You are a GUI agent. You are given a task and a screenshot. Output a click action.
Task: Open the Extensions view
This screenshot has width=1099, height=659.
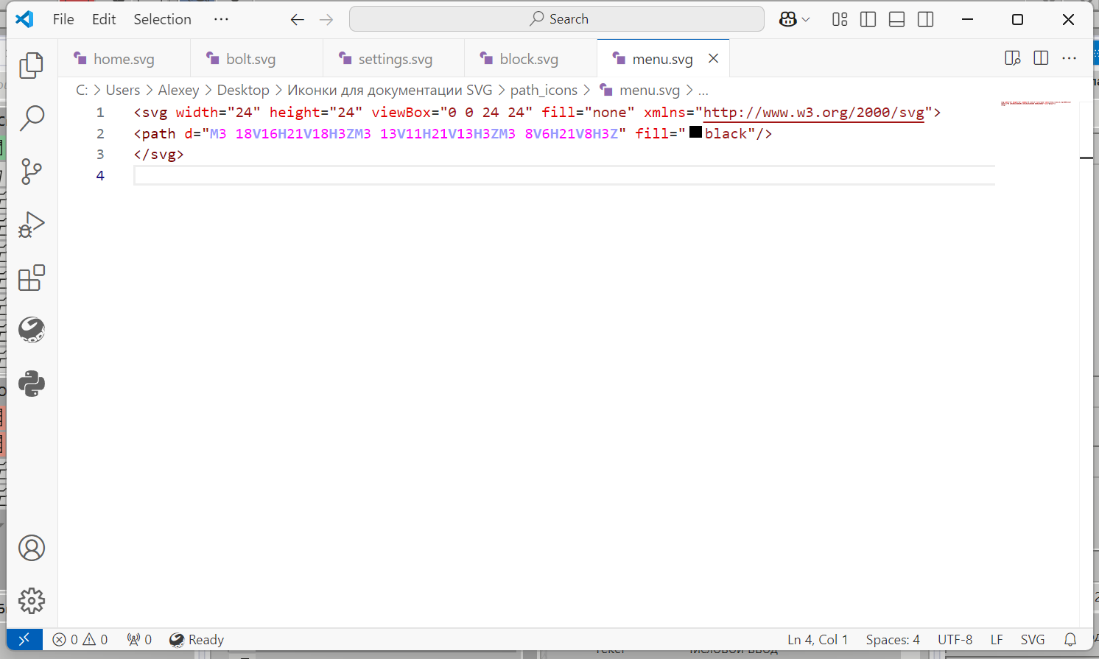coord(31,278)
